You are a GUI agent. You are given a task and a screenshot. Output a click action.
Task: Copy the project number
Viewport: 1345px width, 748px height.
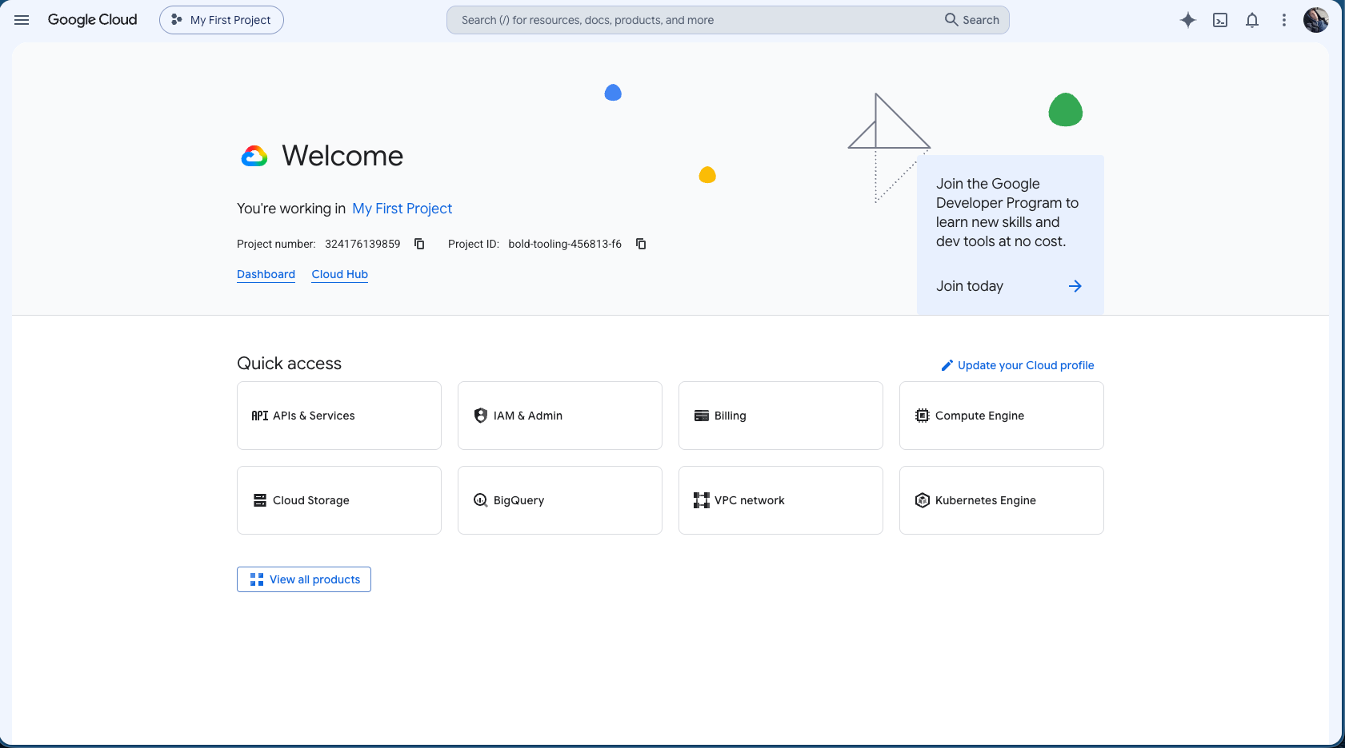tap(419, 244)
